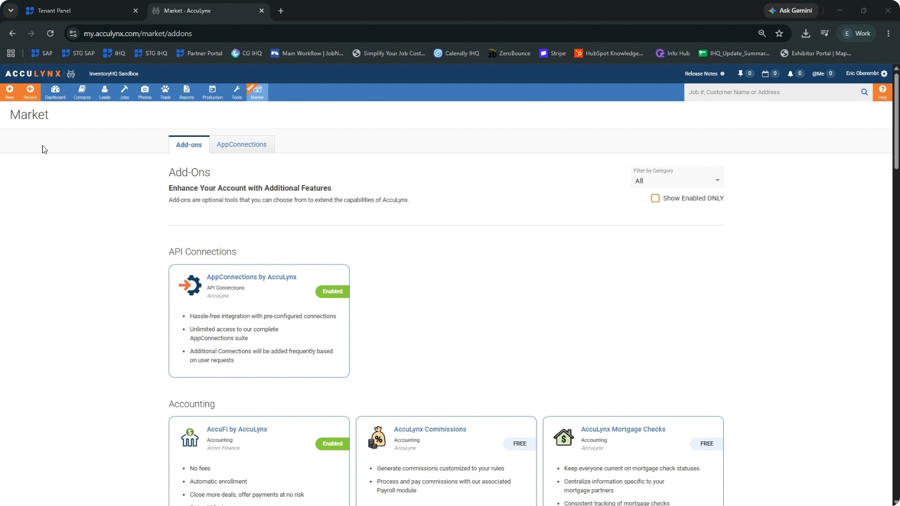900x506 pixels.
Task: Open the Jobs hammer icon
Action: 124,92
